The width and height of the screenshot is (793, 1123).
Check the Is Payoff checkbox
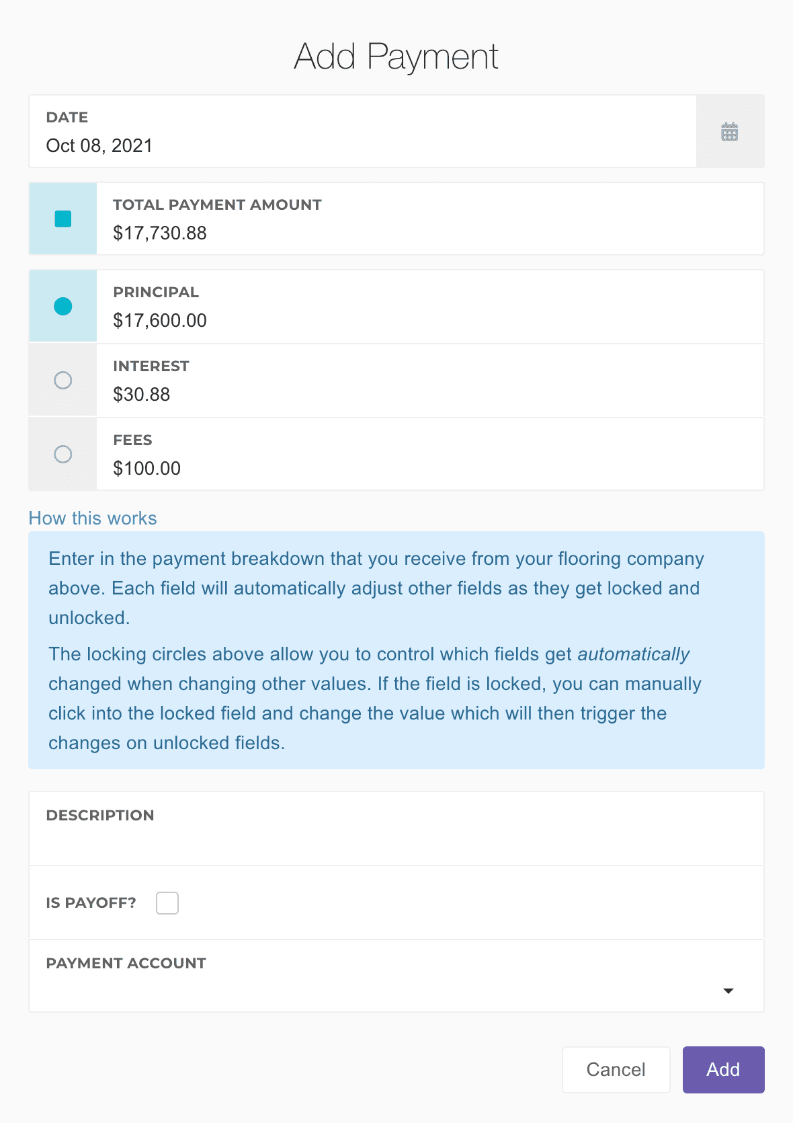point(167,903)
